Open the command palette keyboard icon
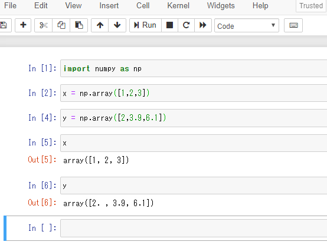Image resolution: width=327 pixels, height=245 pixels. click(x=293, y=25)
